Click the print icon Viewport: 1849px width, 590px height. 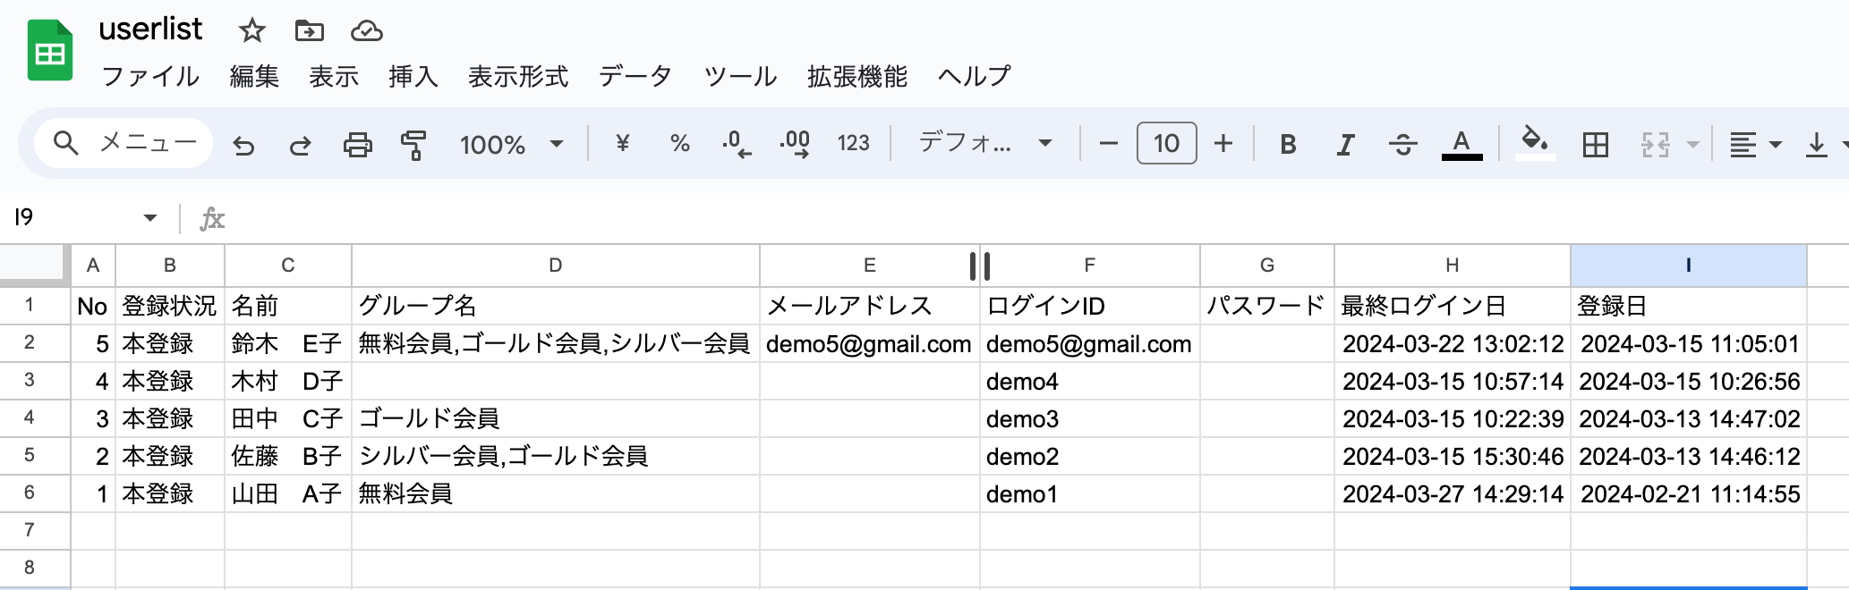click(357, 144)
